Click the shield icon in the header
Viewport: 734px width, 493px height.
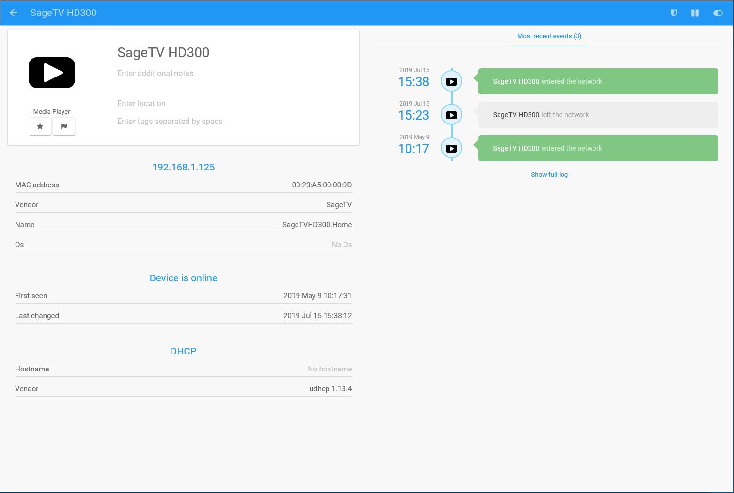[x=673, y=13]
